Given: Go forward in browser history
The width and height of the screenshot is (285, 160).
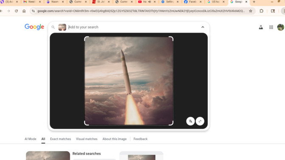Looking at the screenshot, I should tap(8, 11).
